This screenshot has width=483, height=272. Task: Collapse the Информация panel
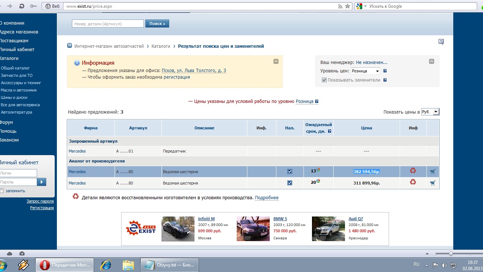(276, 61)
